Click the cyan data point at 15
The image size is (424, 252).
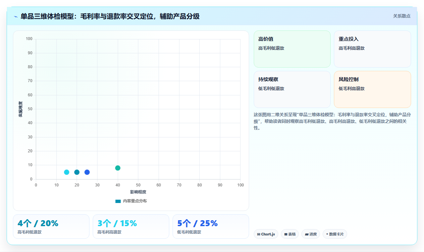point(67,172)
